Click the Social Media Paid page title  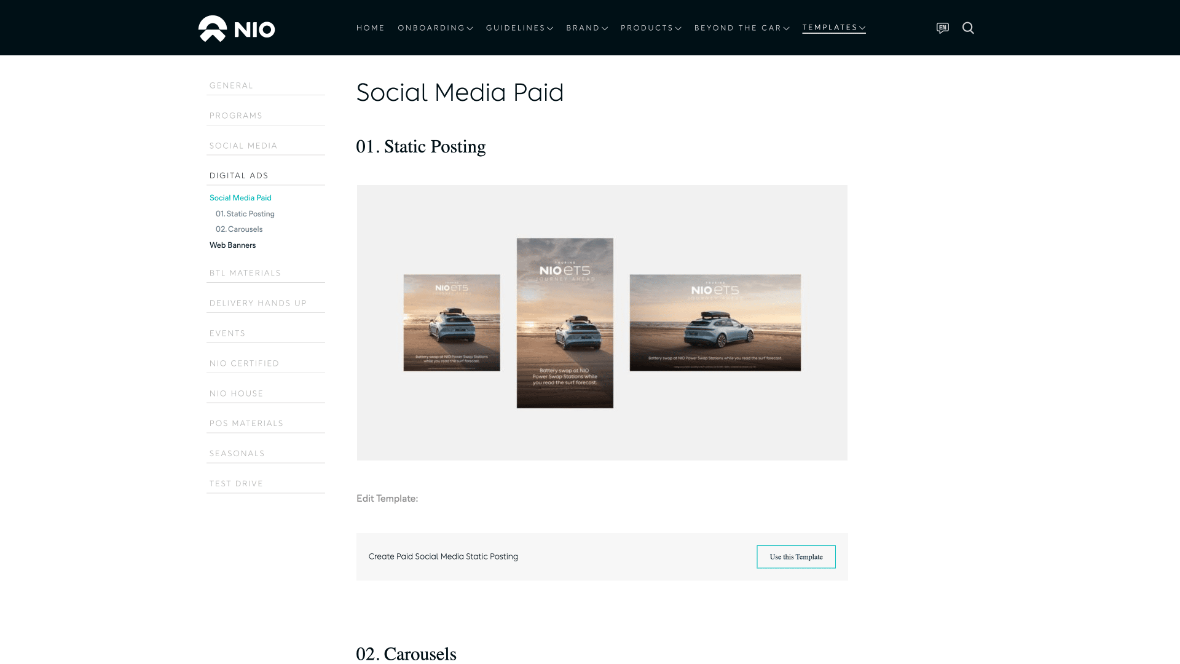460,93
